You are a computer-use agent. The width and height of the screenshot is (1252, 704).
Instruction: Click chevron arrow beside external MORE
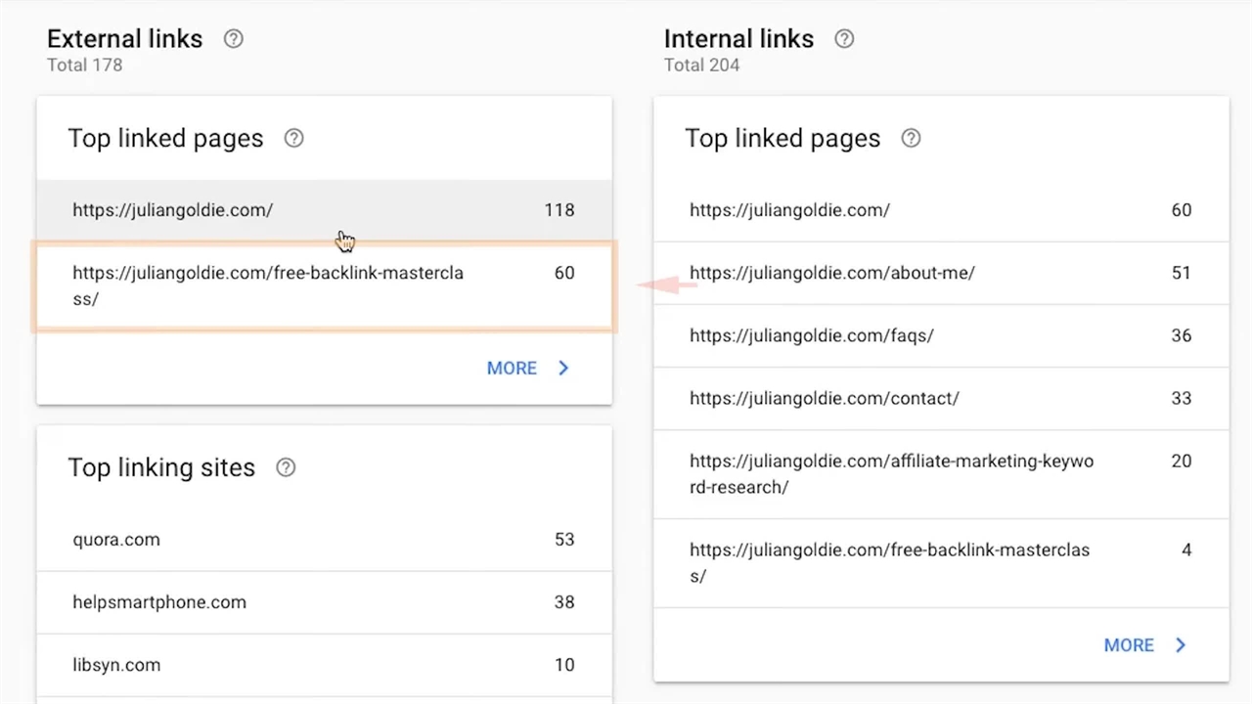point(563,369)
